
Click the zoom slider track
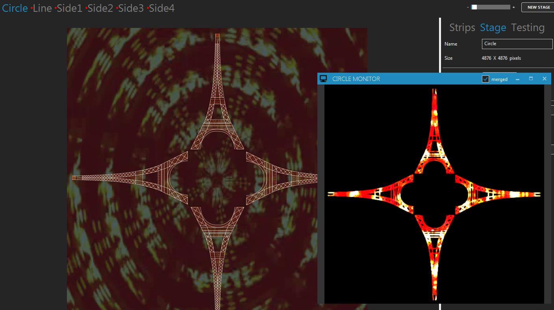point(491,7)
